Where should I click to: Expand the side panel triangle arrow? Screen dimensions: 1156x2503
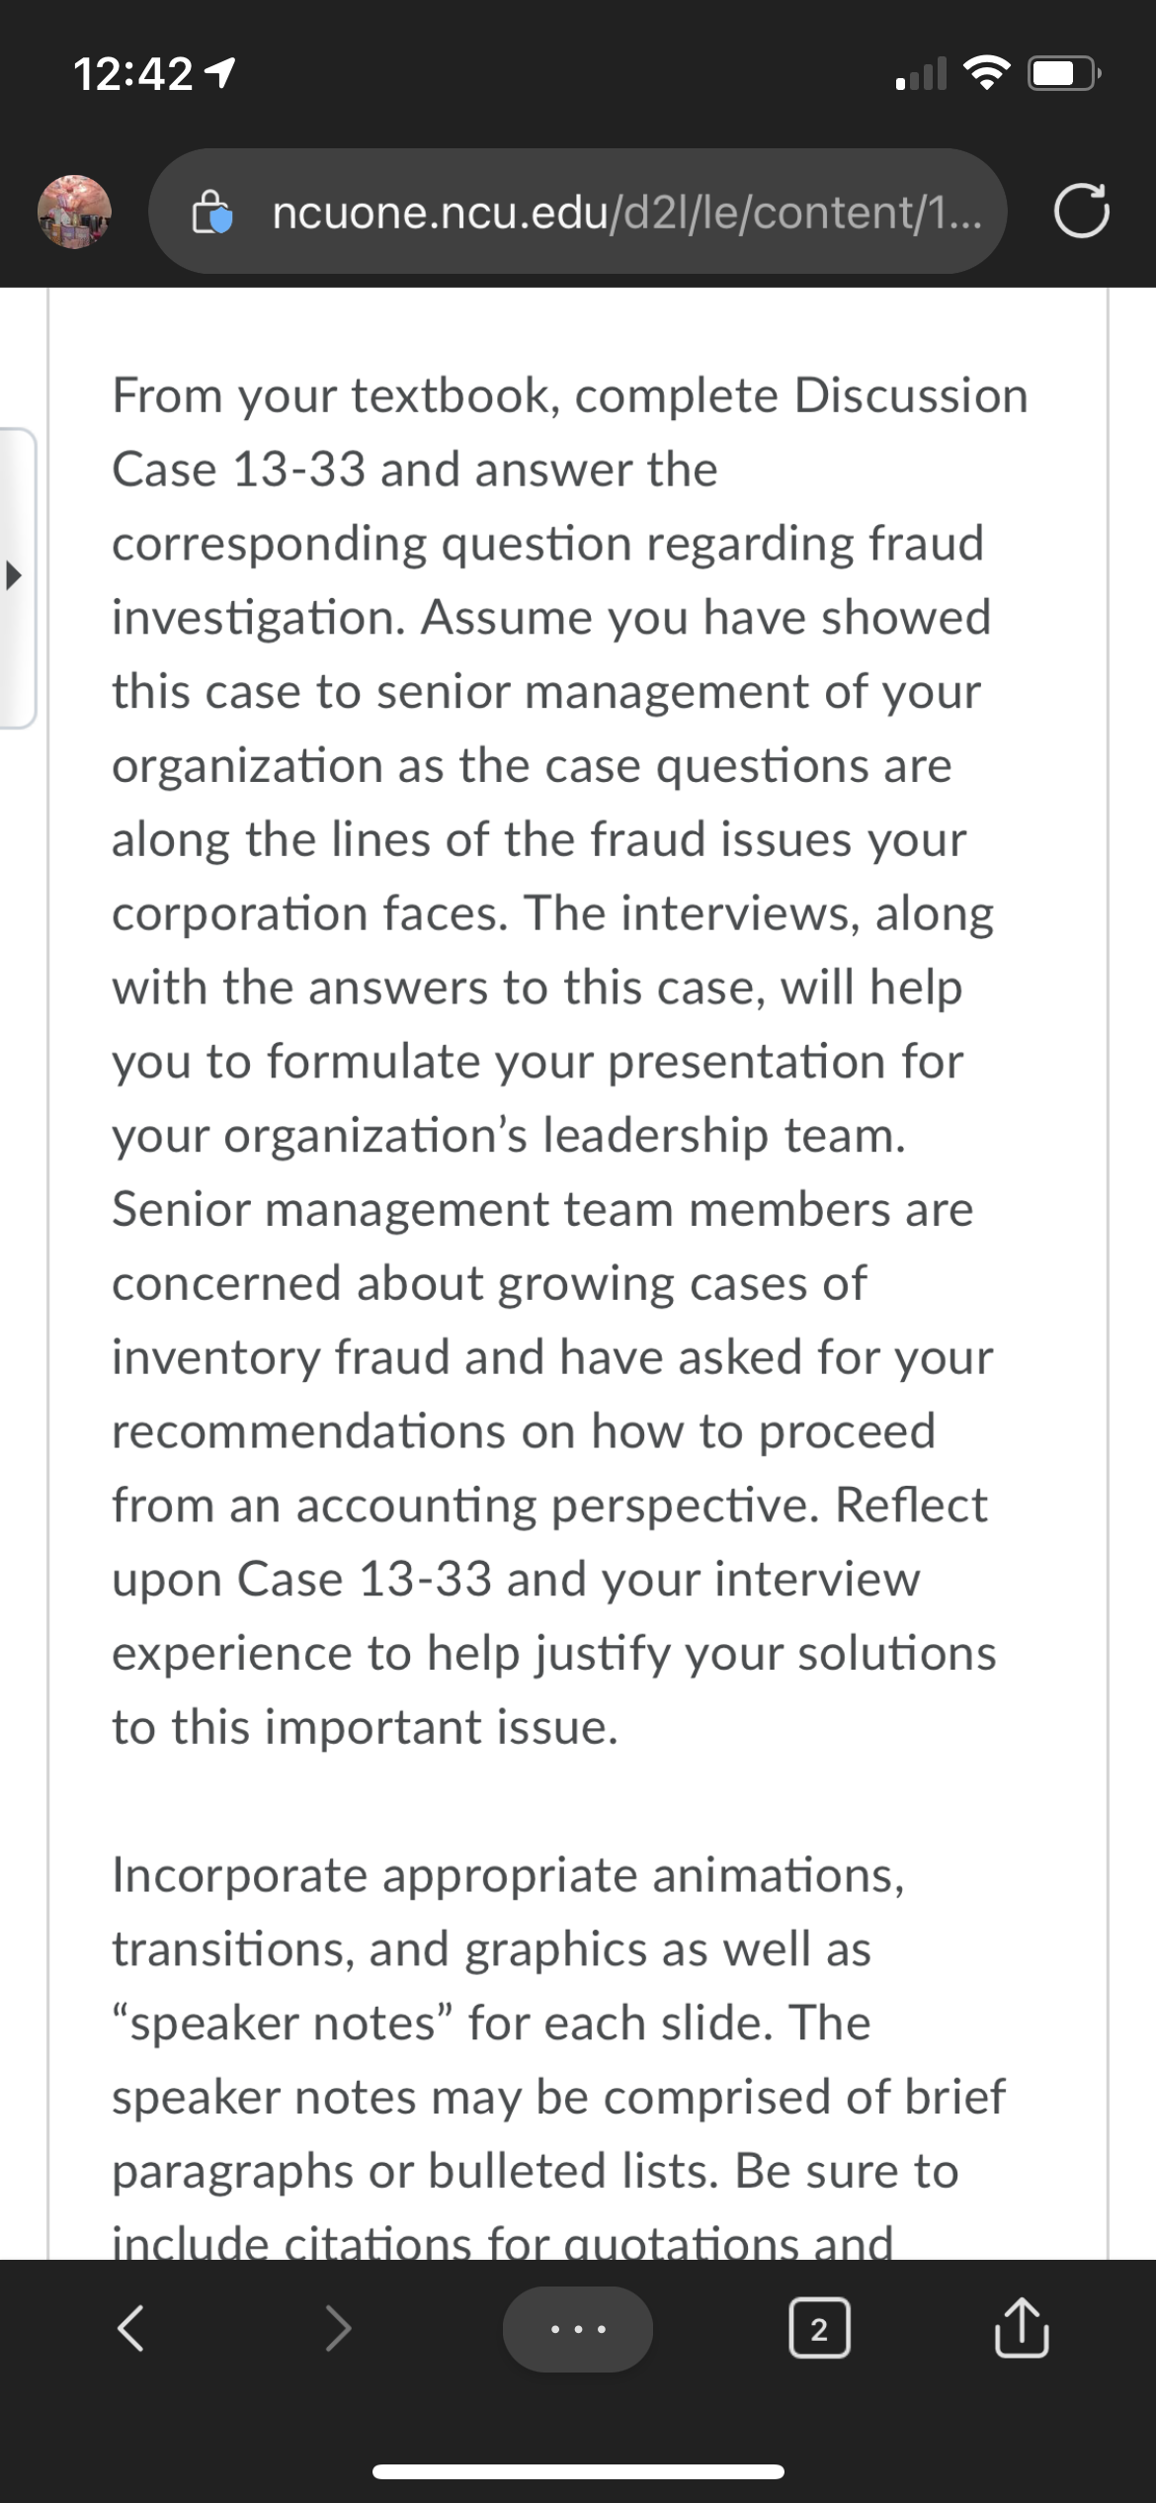[13, 577]
